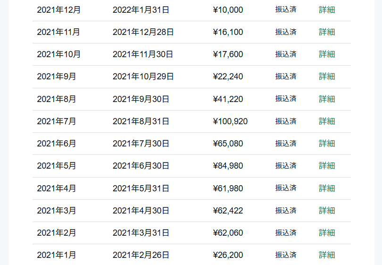
Task: Click the 2021年12月28日 transfer date
Action: tap(143, 32)
